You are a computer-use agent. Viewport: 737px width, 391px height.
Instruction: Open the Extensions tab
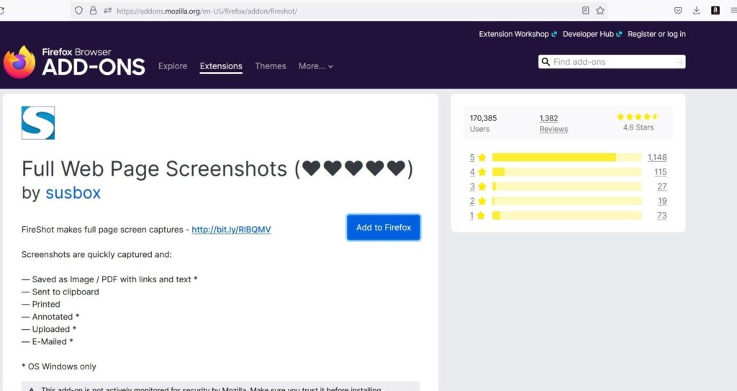[221, 66]
